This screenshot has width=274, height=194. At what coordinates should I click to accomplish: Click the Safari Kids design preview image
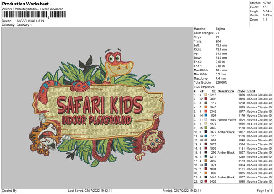pos(97,108)
